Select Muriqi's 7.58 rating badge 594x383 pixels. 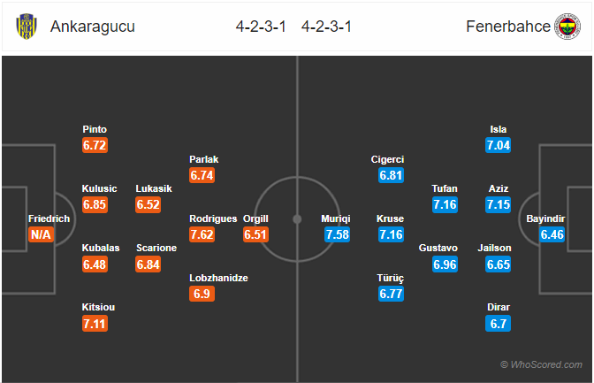pyautogui.click(x=337, y=234)
